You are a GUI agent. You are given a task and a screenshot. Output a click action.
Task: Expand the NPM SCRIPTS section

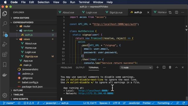[x=33, y=99]
